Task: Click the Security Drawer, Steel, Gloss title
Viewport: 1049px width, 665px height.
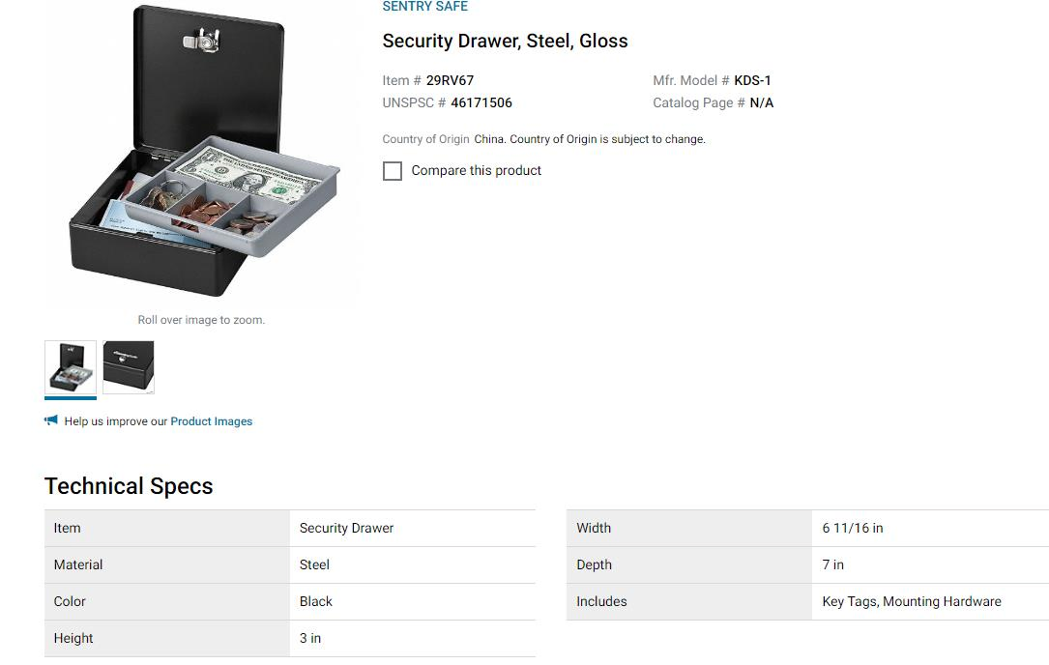Action: (505, 41)
